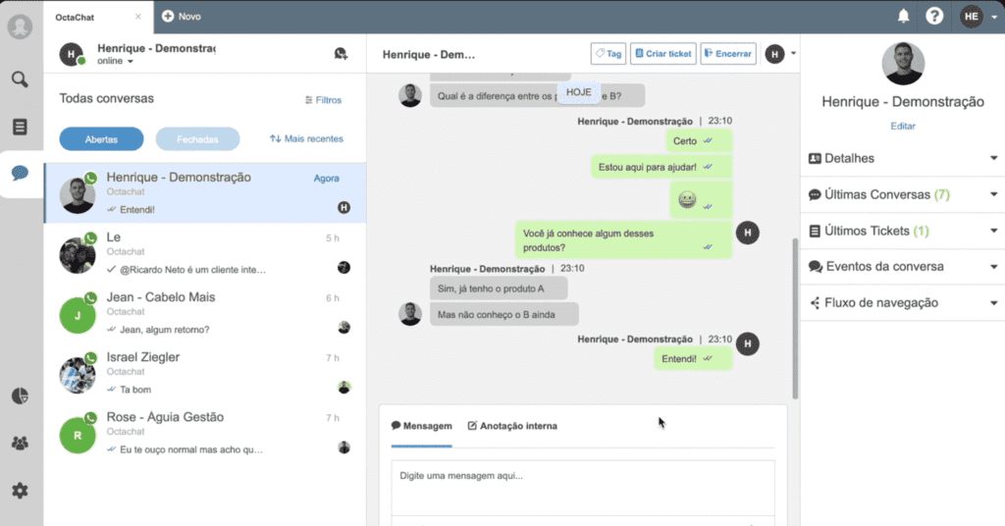
Task: Close the OctaChat tab
Action: 137,17
